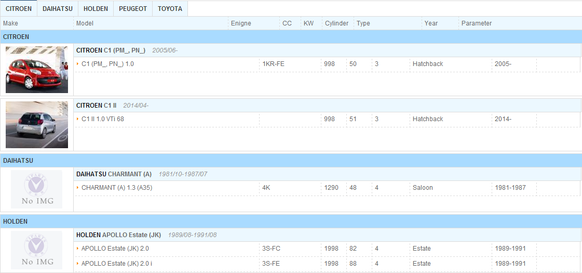This screenshot has height=273, width=582.
Task: Click the 1989/08-1991/08 date range
Action: pos(192,235)
